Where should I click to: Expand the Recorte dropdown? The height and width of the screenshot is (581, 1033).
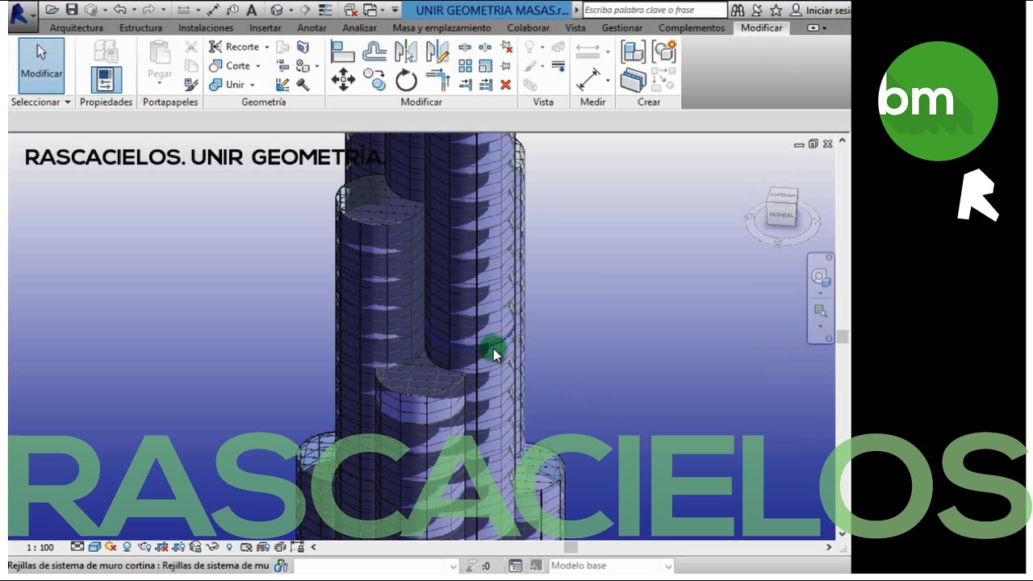pos(266,47)
